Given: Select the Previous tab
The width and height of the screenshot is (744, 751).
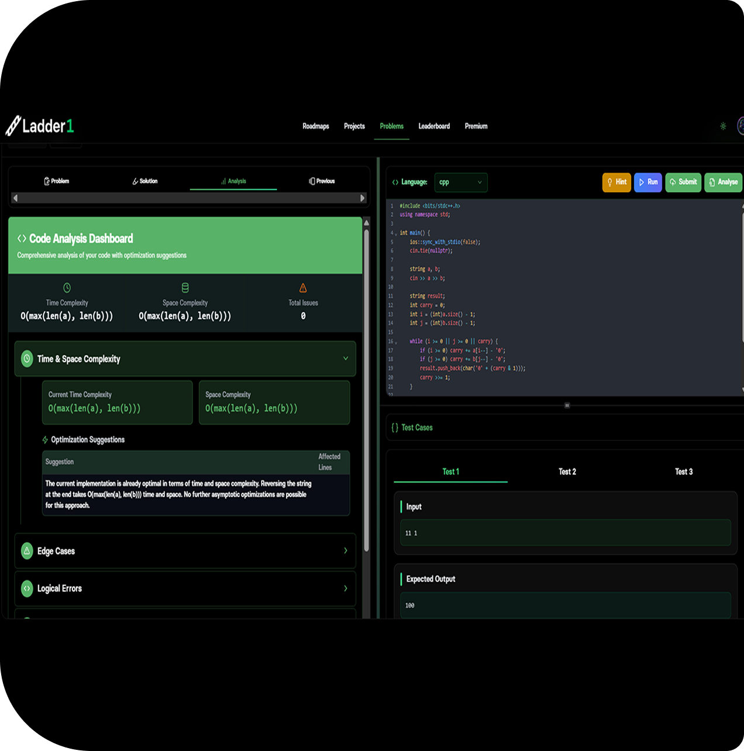Looking at the screenshot, I should (322, 181).
